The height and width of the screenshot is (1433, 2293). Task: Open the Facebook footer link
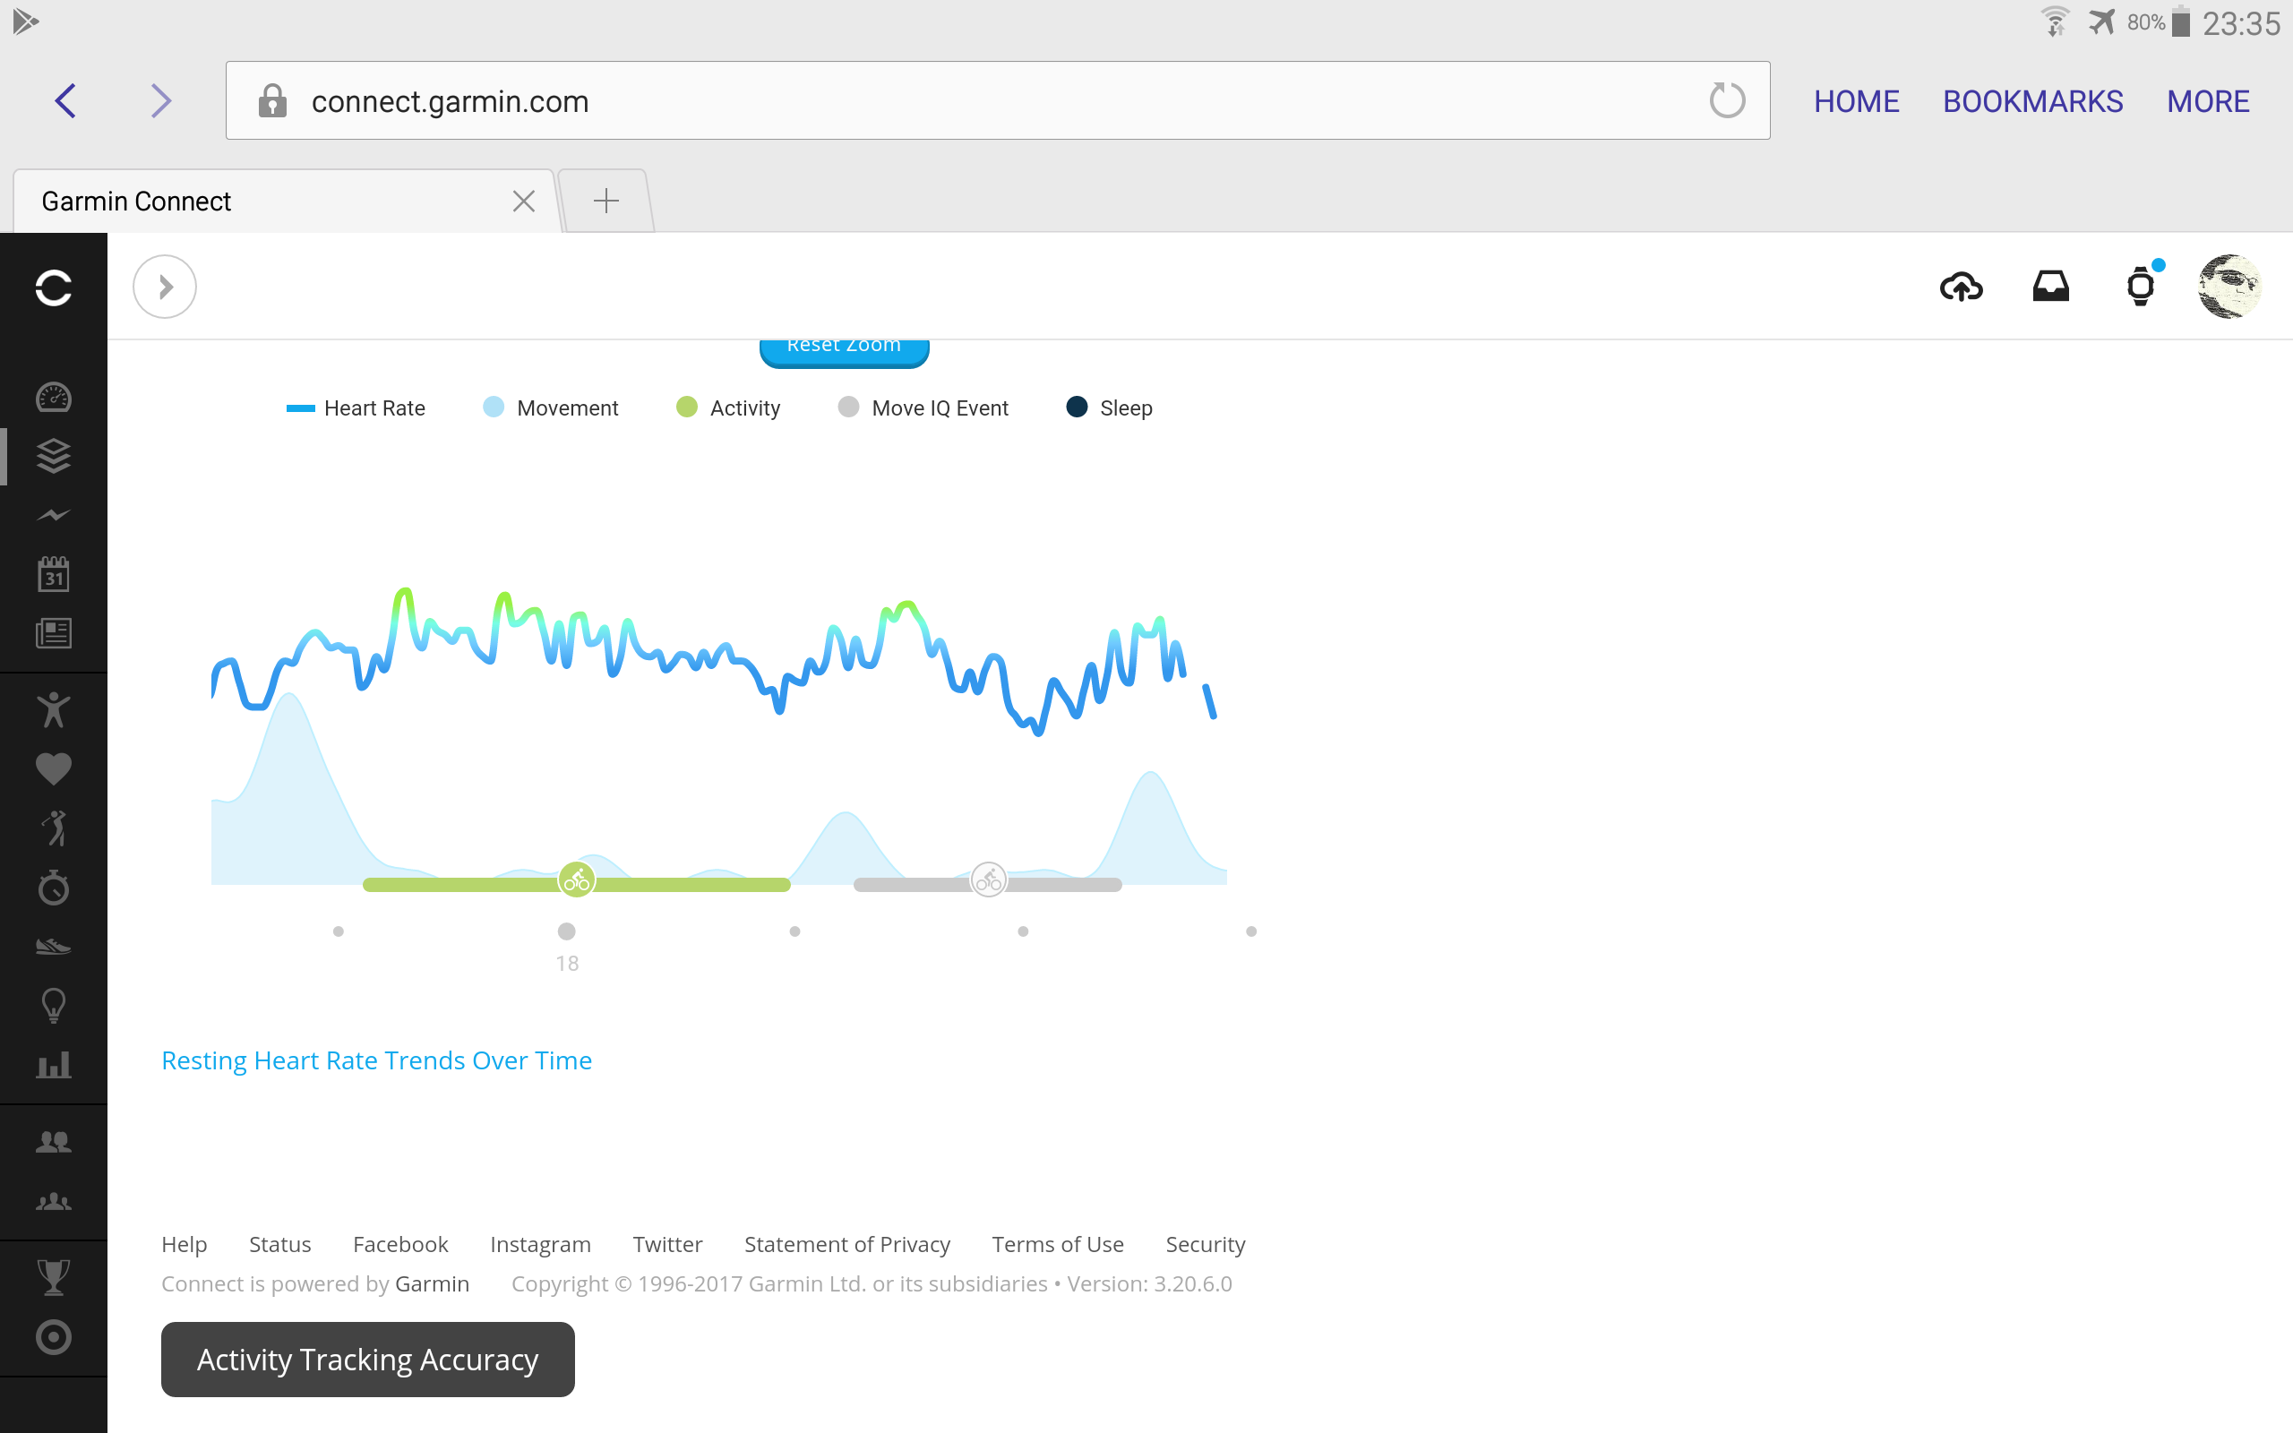(x=399, y=1244)
